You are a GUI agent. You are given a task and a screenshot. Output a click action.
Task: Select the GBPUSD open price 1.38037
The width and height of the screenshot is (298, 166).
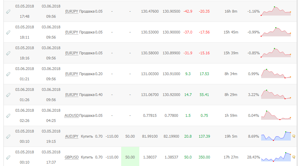tap(150, 157)
